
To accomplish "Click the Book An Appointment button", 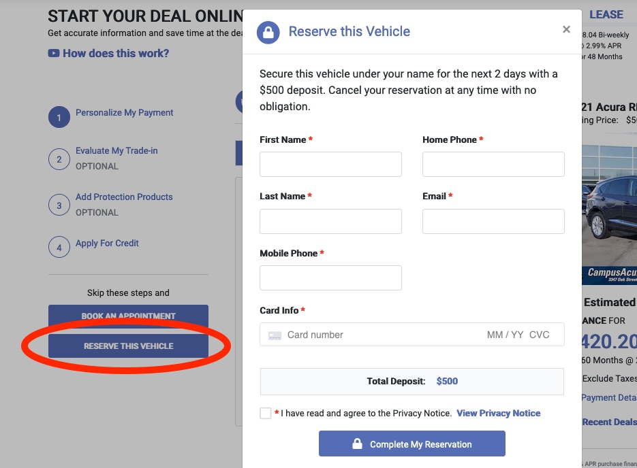I will point(128,316).
